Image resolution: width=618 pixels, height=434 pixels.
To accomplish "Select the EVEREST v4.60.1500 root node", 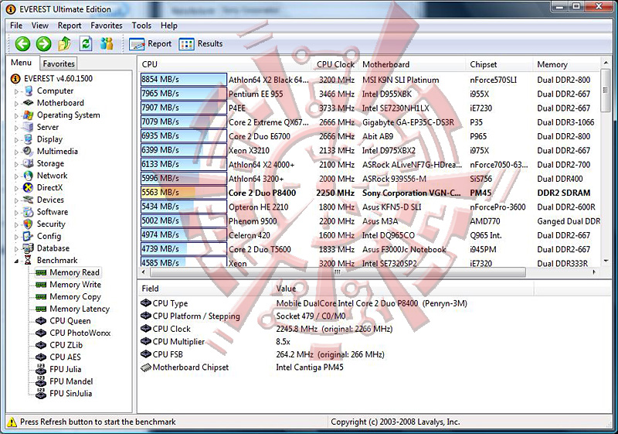I will coord(58,78).
